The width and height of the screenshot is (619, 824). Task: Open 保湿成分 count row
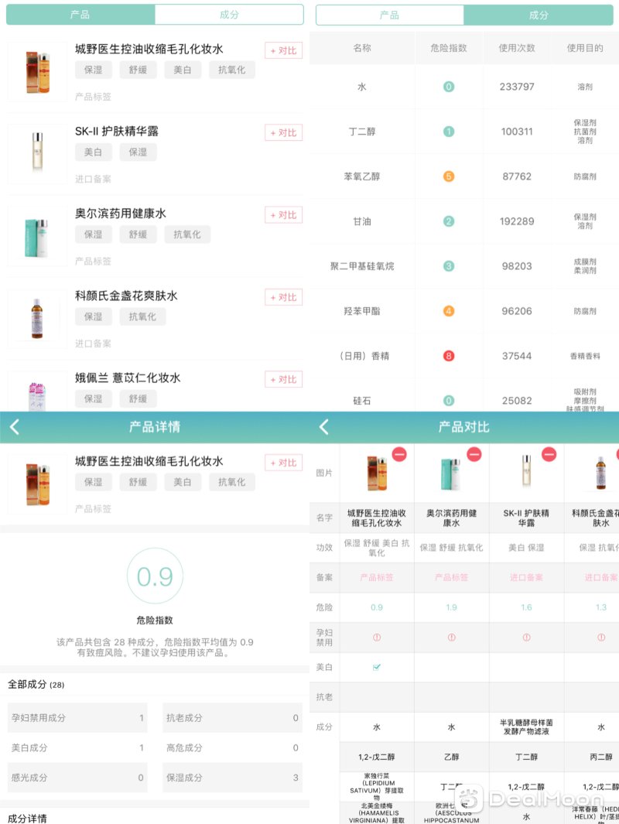pyautogui.click(x=232, y=778)
